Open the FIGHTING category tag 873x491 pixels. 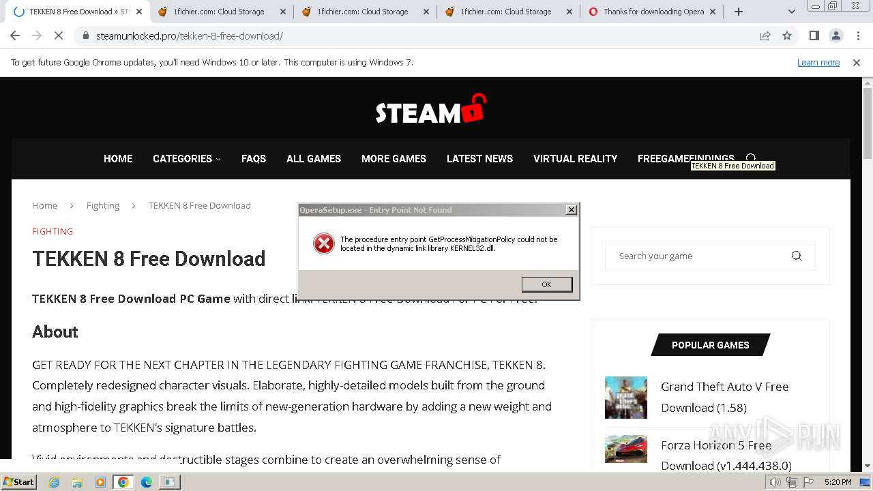pyautogui.click(x=53, y=231)
